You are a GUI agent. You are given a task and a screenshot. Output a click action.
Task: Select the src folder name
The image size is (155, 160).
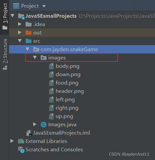(x=37, y=41)
